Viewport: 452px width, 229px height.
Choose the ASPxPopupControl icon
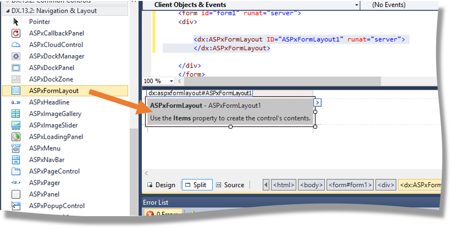[16, 206]
